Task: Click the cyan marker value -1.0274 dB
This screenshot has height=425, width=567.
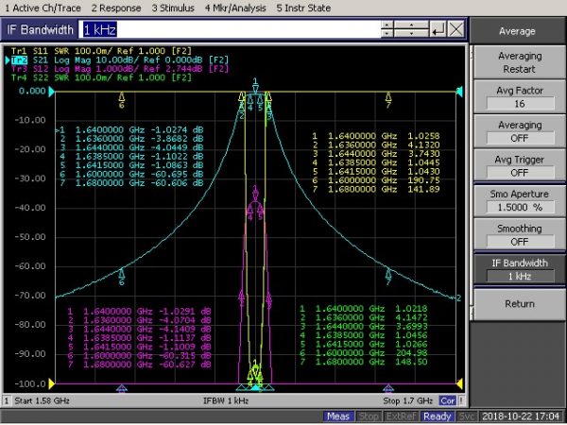Action: [x=177, y=129]
